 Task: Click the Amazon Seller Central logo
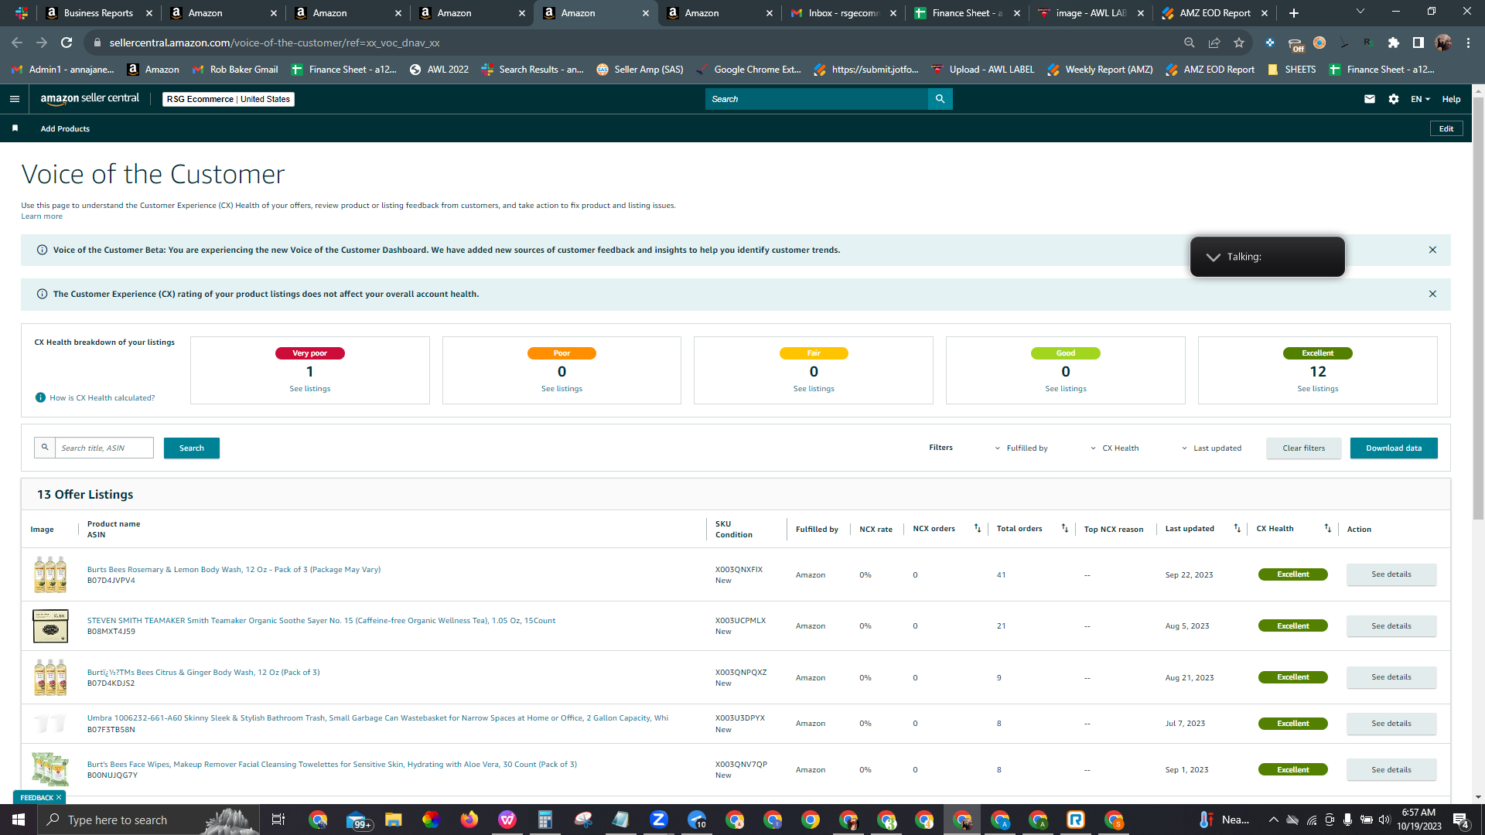(90, 99)
